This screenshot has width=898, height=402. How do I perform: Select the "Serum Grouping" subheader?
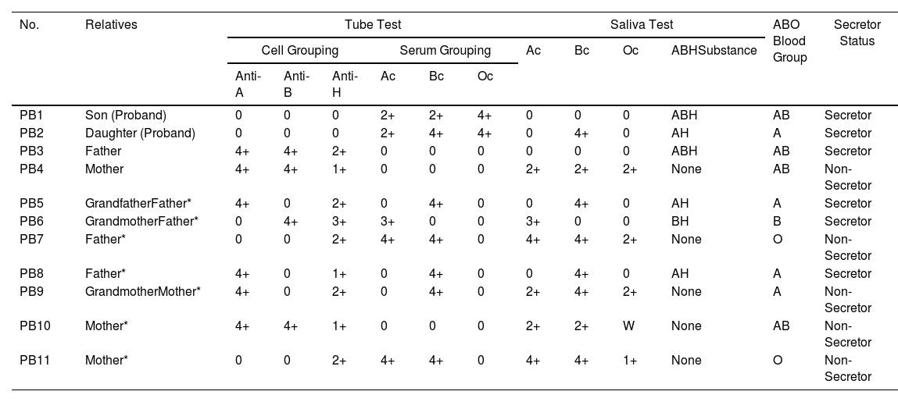445,50
